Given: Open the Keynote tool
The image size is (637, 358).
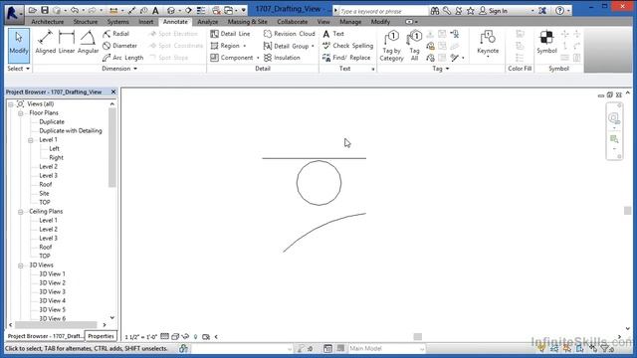Looking at the screenshot, I should click(488, 44).
